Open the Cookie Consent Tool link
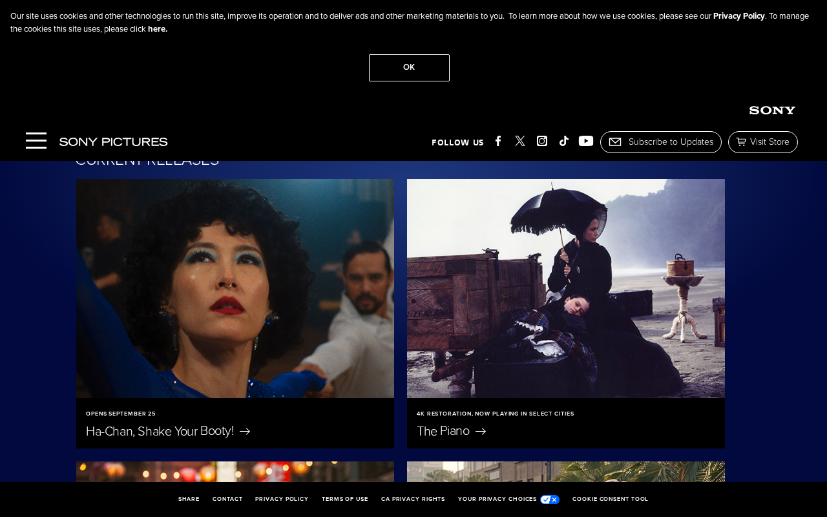 [x=610, y=499]
